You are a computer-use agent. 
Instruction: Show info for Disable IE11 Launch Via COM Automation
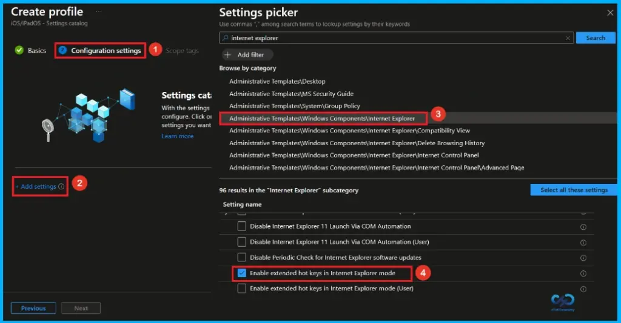(x=583, y=227)
